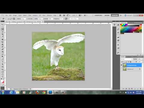Open the File menu

7,15
